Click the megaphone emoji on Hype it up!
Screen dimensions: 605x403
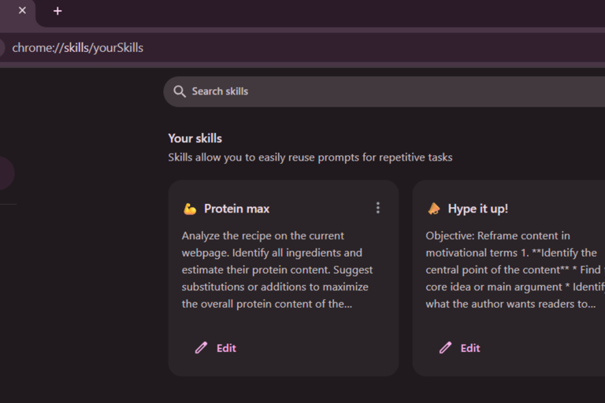click(434, 209)
